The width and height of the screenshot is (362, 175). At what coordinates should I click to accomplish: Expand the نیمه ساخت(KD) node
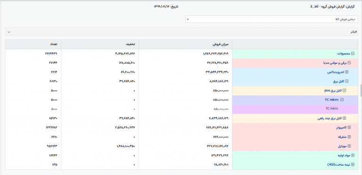pyautogui.click(x=353, y=165)
